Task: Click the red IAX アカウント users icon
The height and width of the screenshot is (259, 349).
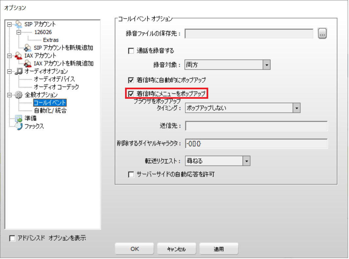Action: tap(19, 56)
